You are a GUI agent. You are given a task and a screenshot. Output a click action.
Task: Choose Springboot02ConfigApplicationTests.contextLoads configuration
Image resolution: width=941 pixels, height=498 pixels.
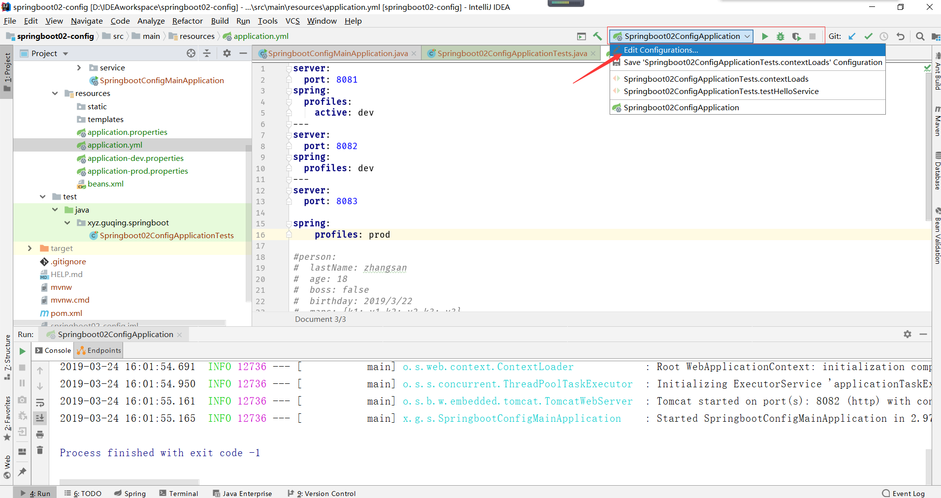click(x=747, y=79)
